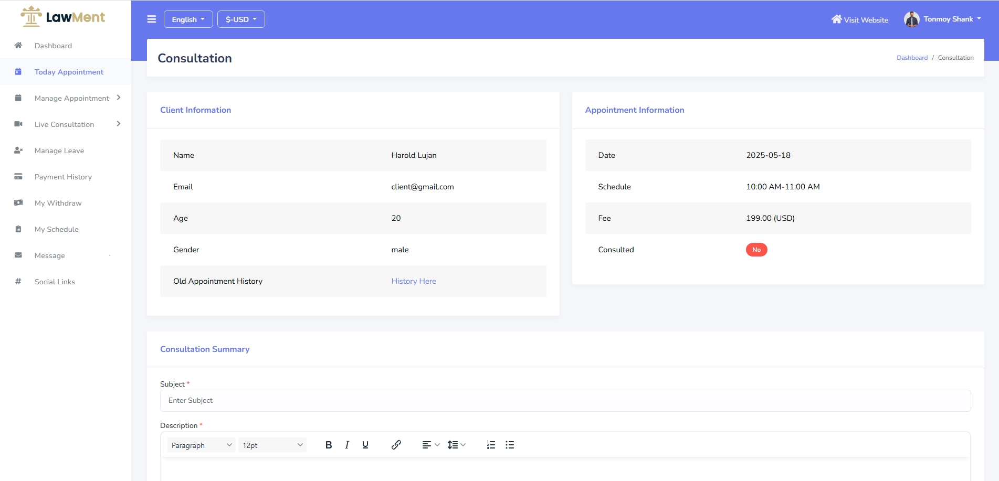Click the Dashboard breadcrumb link
Image resolution: width=999 pixels, height=481 pixels.
(x=912, y=58)
